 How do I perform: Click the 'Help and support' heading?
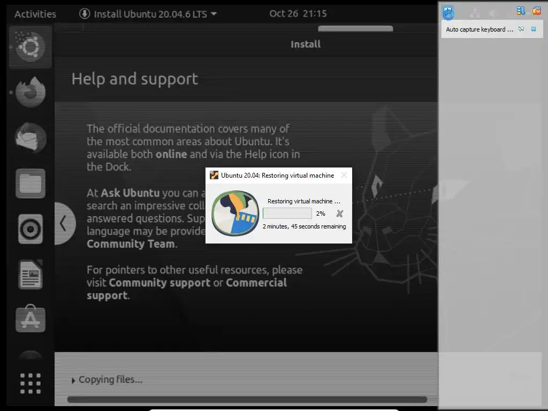point(134,79)
